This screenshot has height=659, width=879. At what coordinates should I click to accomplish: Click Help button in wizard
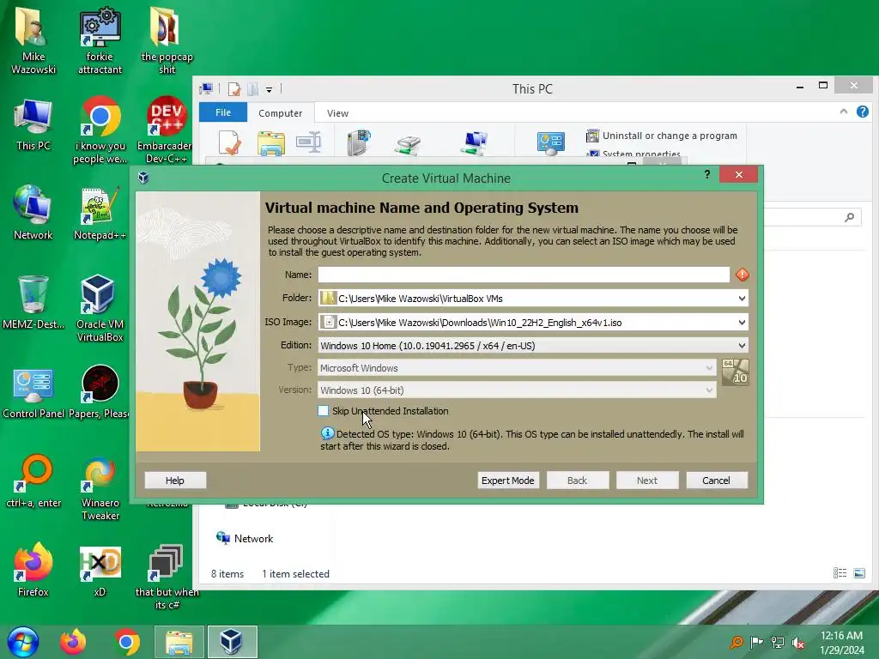coord(175,481)
